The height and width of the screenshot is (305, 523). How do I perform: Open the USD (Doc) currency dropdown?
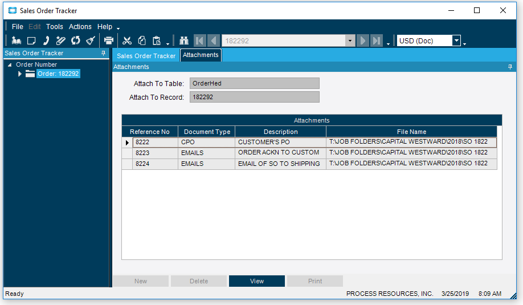tap(456, 40)
